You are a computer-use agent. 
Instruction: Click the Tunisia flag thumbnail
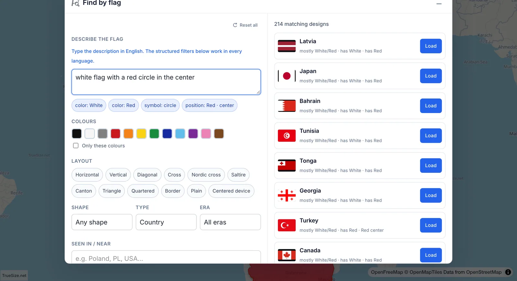click(x=287, y=136)
